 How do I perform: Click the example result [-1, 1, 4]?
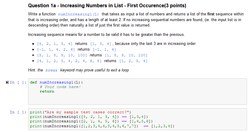[x=104, y=49]
